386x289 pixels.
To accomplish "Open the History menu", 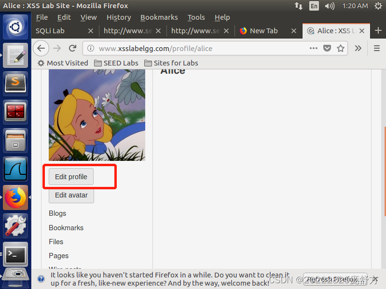I will [119, 17].
